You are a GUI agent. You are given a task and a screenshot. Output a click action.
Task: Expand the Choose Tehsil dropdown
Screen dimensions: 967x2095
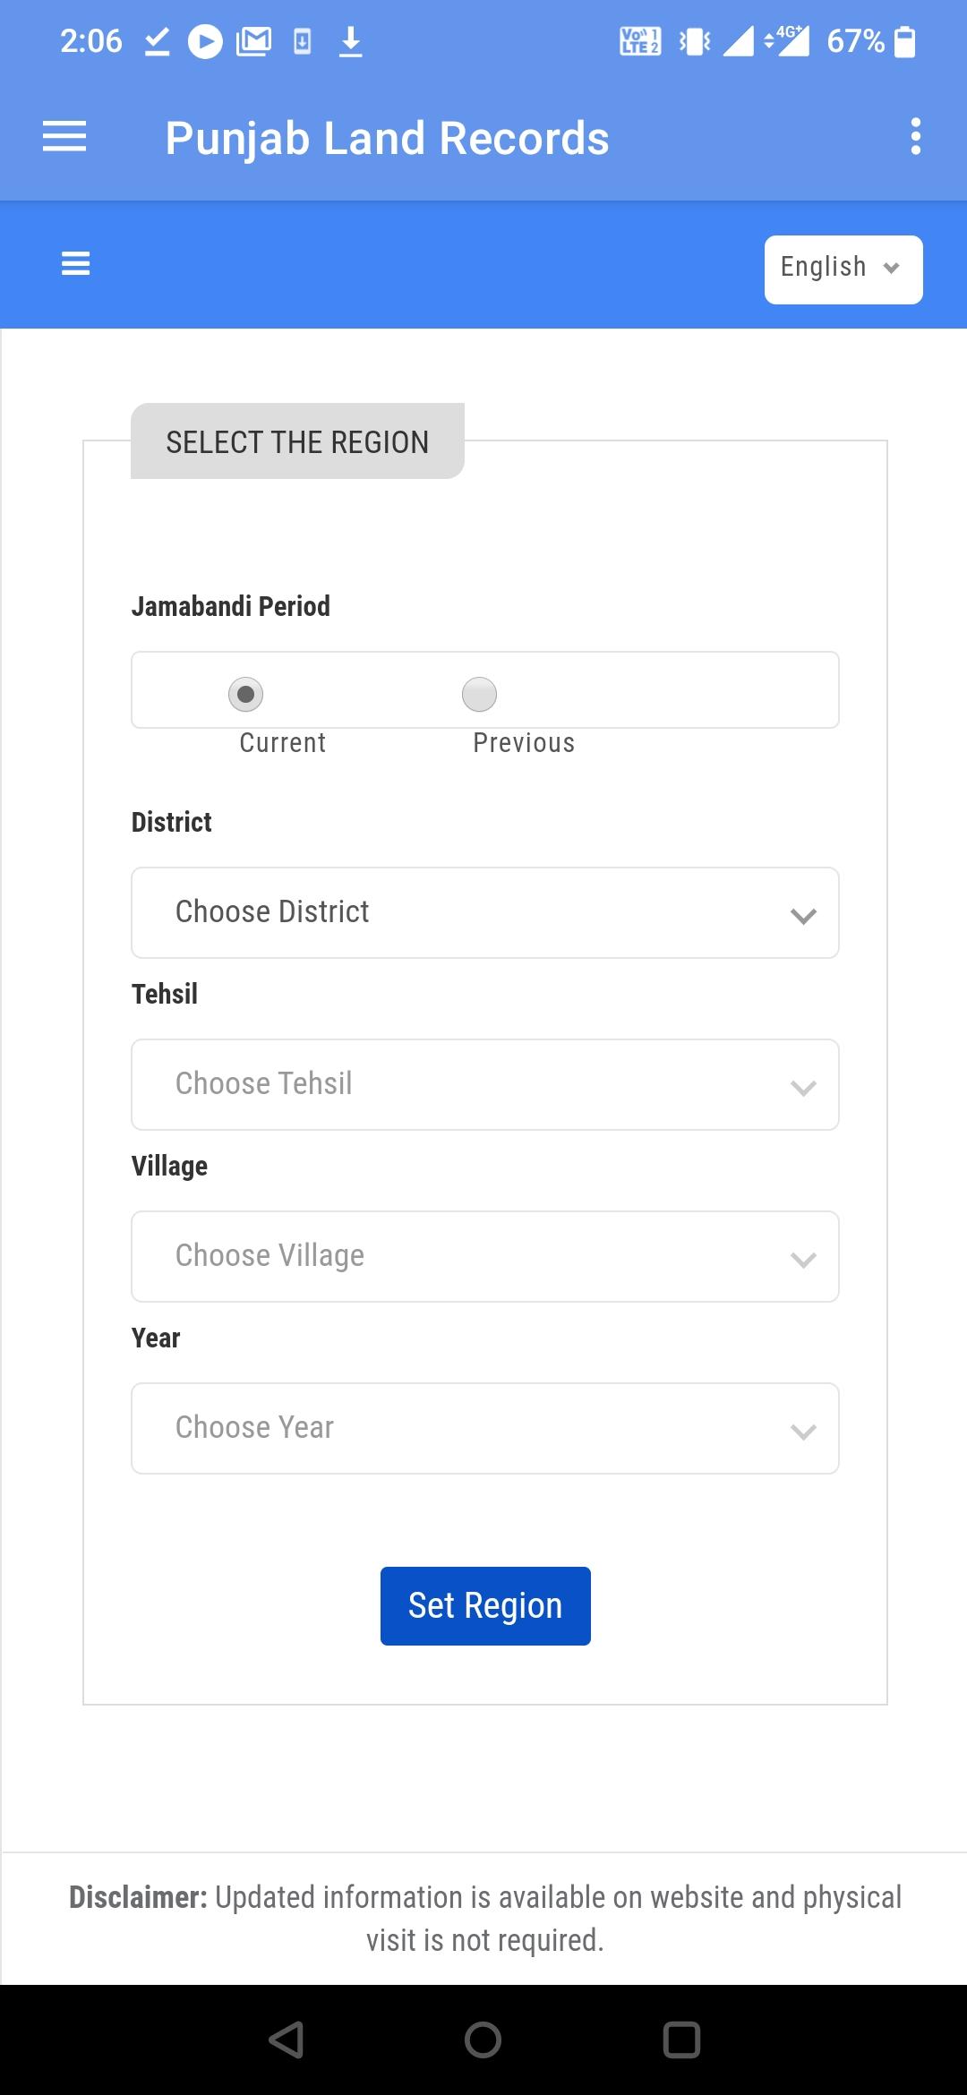tap(485, 1084)
